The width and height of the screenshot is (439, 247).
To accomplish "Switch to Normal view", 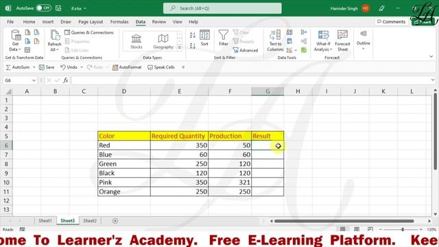I will (343, 229).
